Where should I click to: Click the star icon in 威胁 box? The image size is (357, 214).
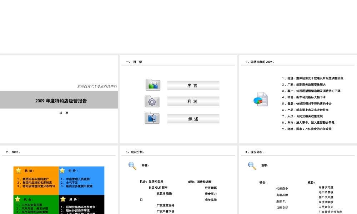[63, 199]
